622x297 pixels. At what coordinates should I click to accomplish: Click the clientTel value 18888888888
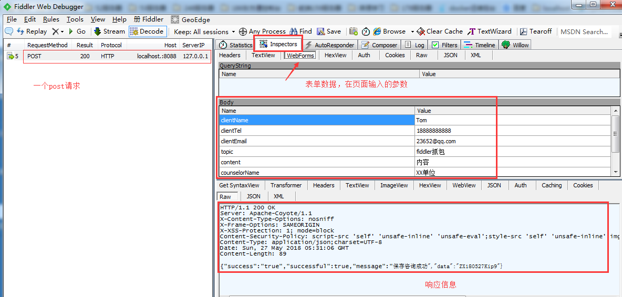433,131
